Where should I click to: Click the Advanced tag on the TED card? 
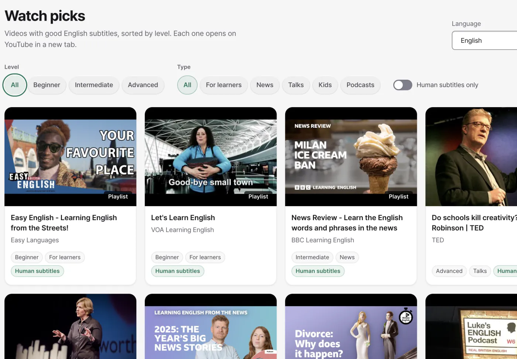click(x=449, y=271)
